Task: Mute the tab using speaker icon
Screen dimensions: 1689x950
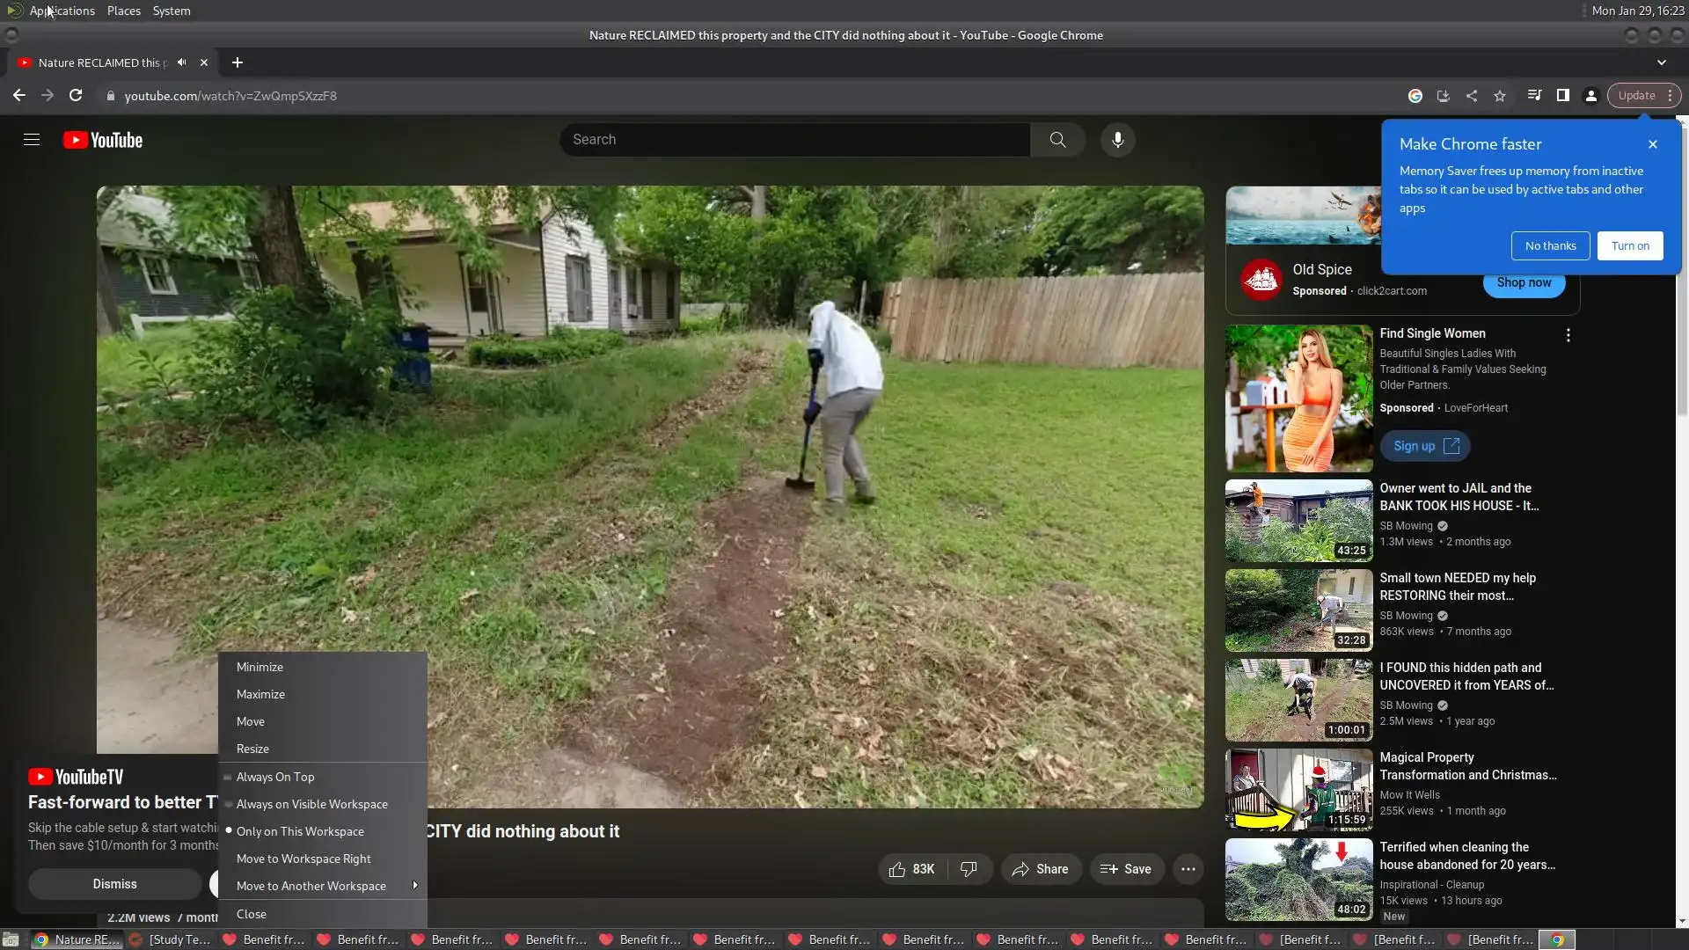Action: [x=181, y=62]
